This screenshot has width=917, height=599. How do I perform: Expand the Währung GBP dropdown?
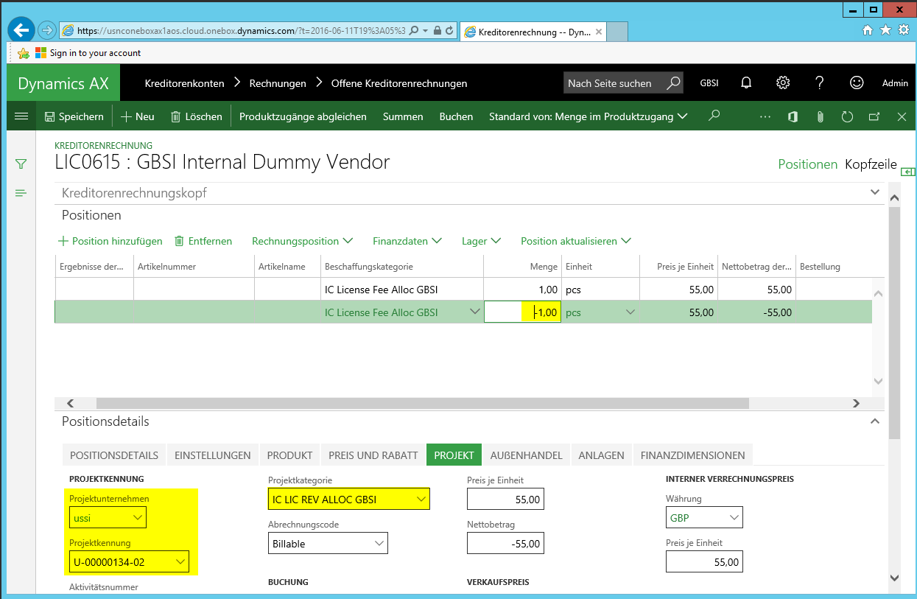click(x=734, y=518)
